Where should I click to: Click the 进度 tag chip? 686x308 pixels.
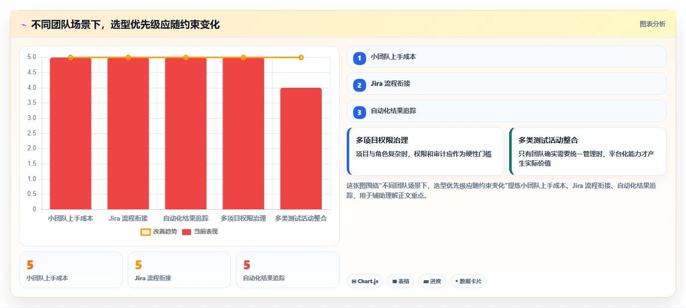point(432,281)
